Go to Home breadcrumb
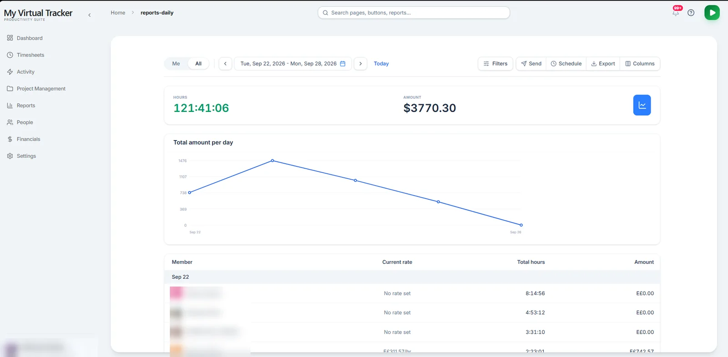 118,13
